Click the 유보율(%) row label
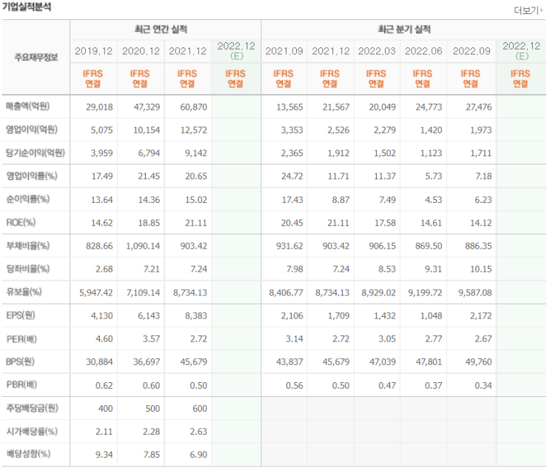550x468 pixels. point(24,292)
